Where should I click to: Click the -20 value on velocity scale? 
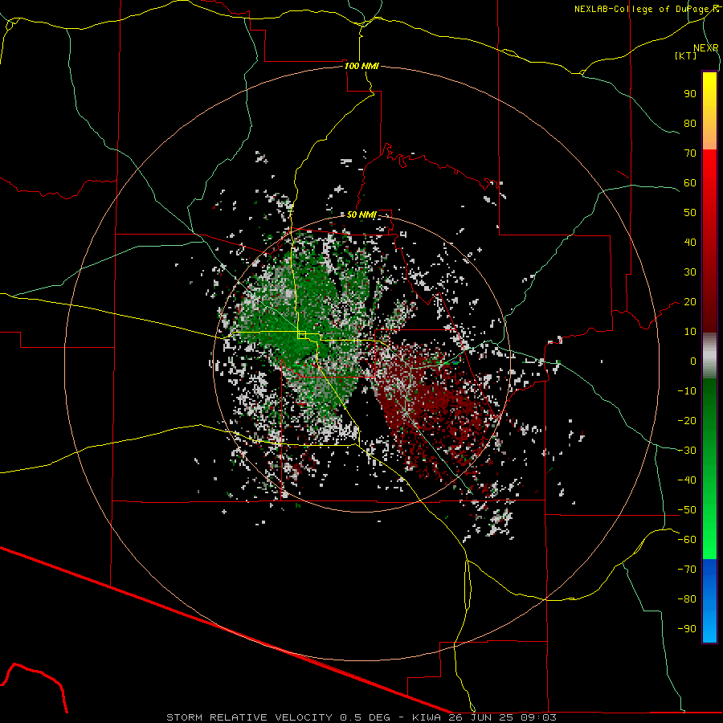[x=687, y=420]
